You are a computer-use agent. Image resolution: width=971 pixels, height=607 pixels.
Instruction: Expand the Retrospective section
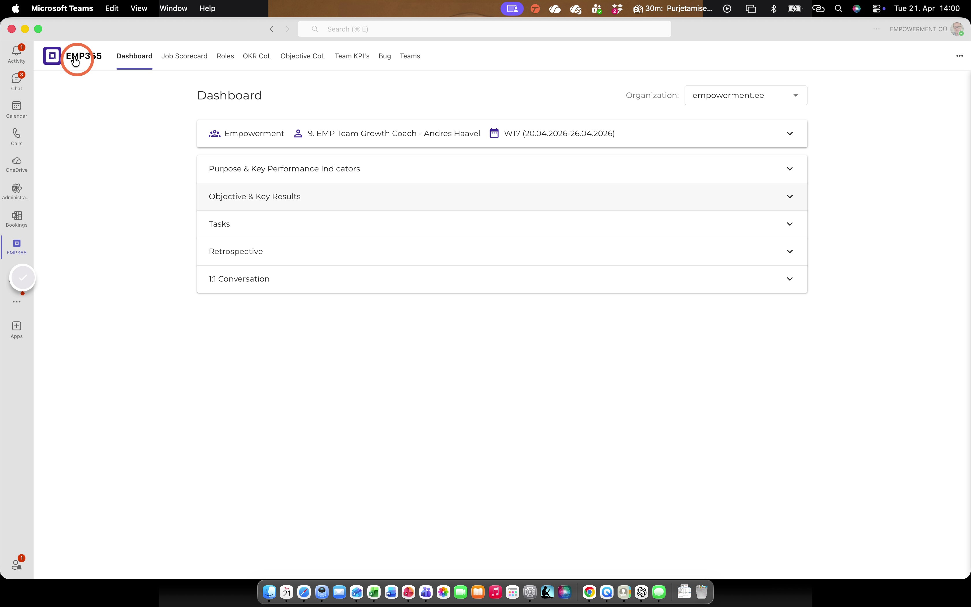coord(502,252)
